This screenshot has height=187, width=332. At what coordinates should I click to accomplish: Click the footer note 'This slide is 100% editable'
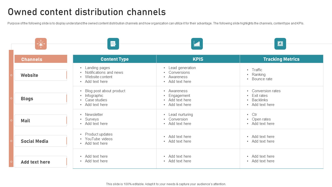pos(166,184)
